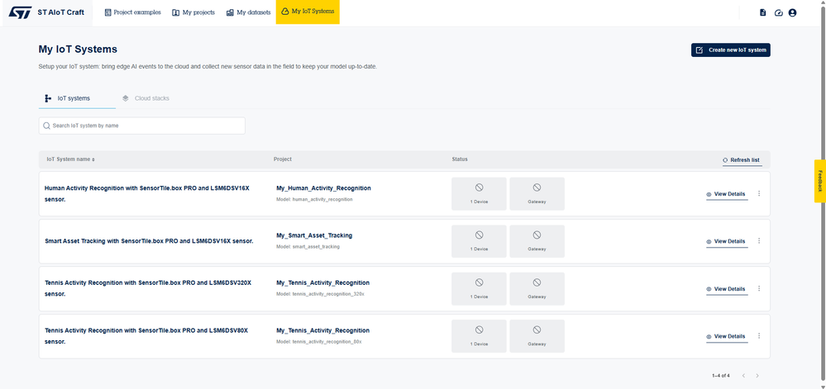The image size is (826, 389).
Task: Select My IoT Systems tab
Action: coord(308,12)
